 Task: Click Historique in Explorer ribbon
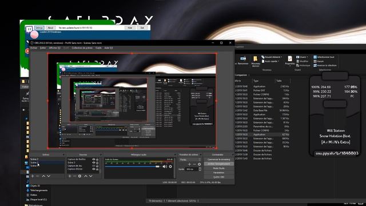pyautogui.click(x=303, y=65)
